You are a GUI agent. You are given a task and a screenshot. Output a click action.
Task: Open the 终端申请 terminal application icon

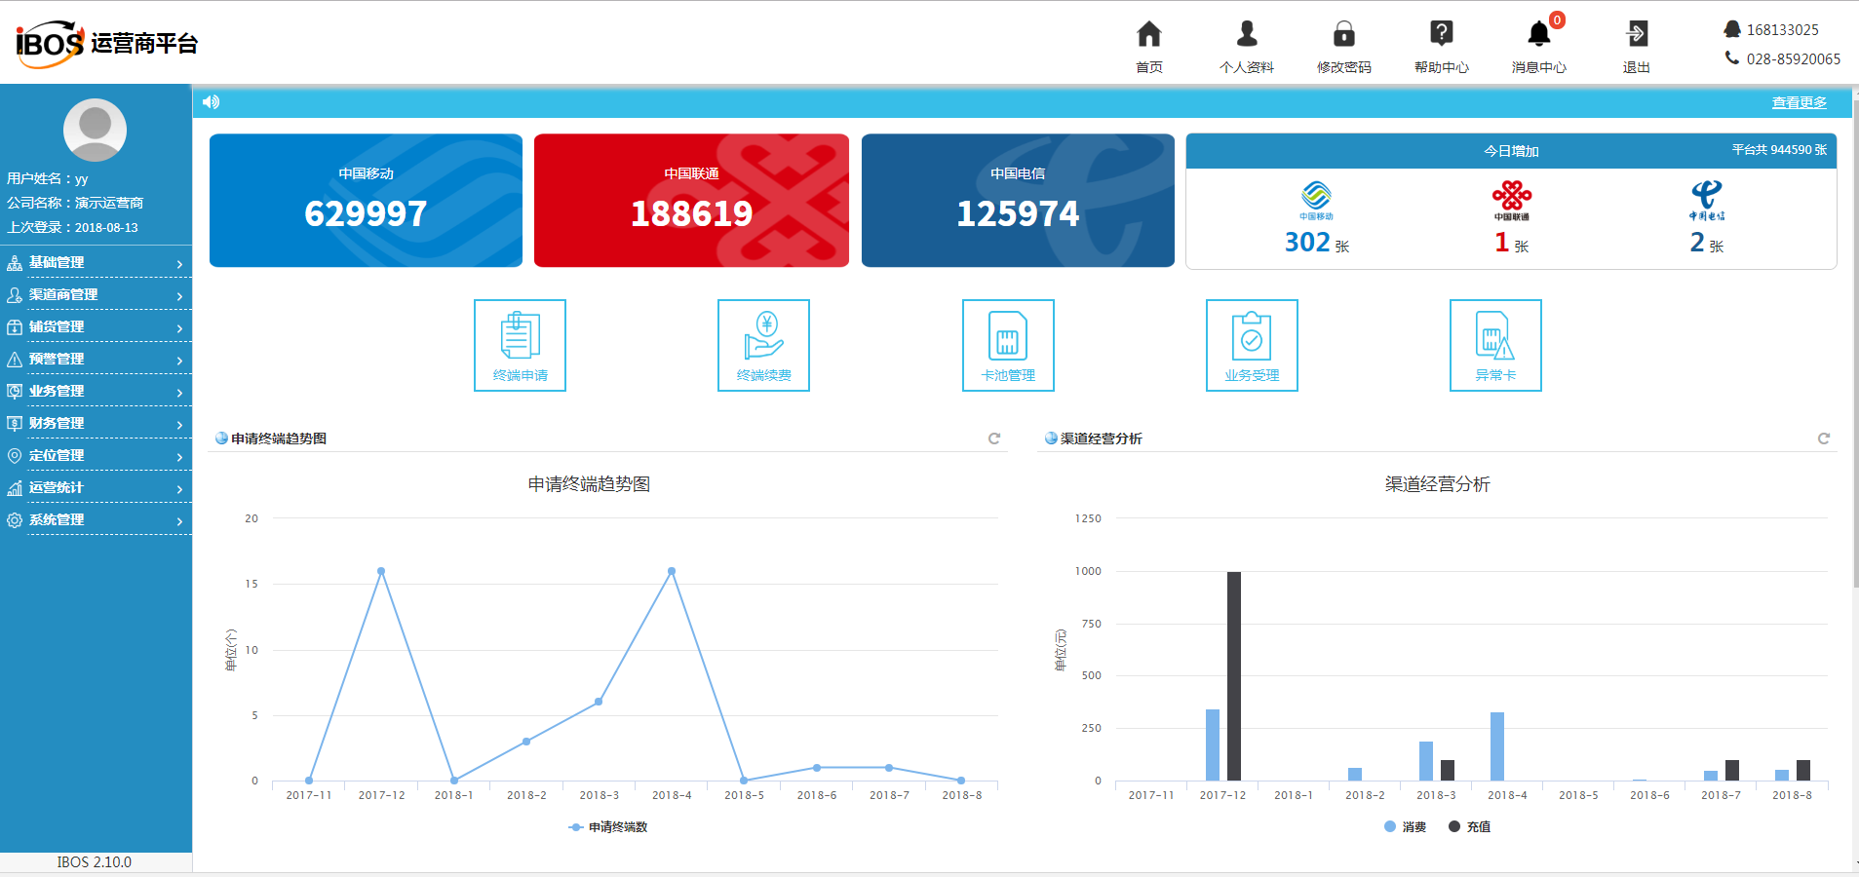tap(520, 345)
